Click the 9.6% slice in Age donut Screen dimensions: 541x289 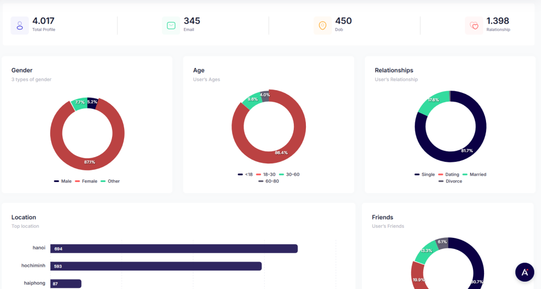coord(253,100)
